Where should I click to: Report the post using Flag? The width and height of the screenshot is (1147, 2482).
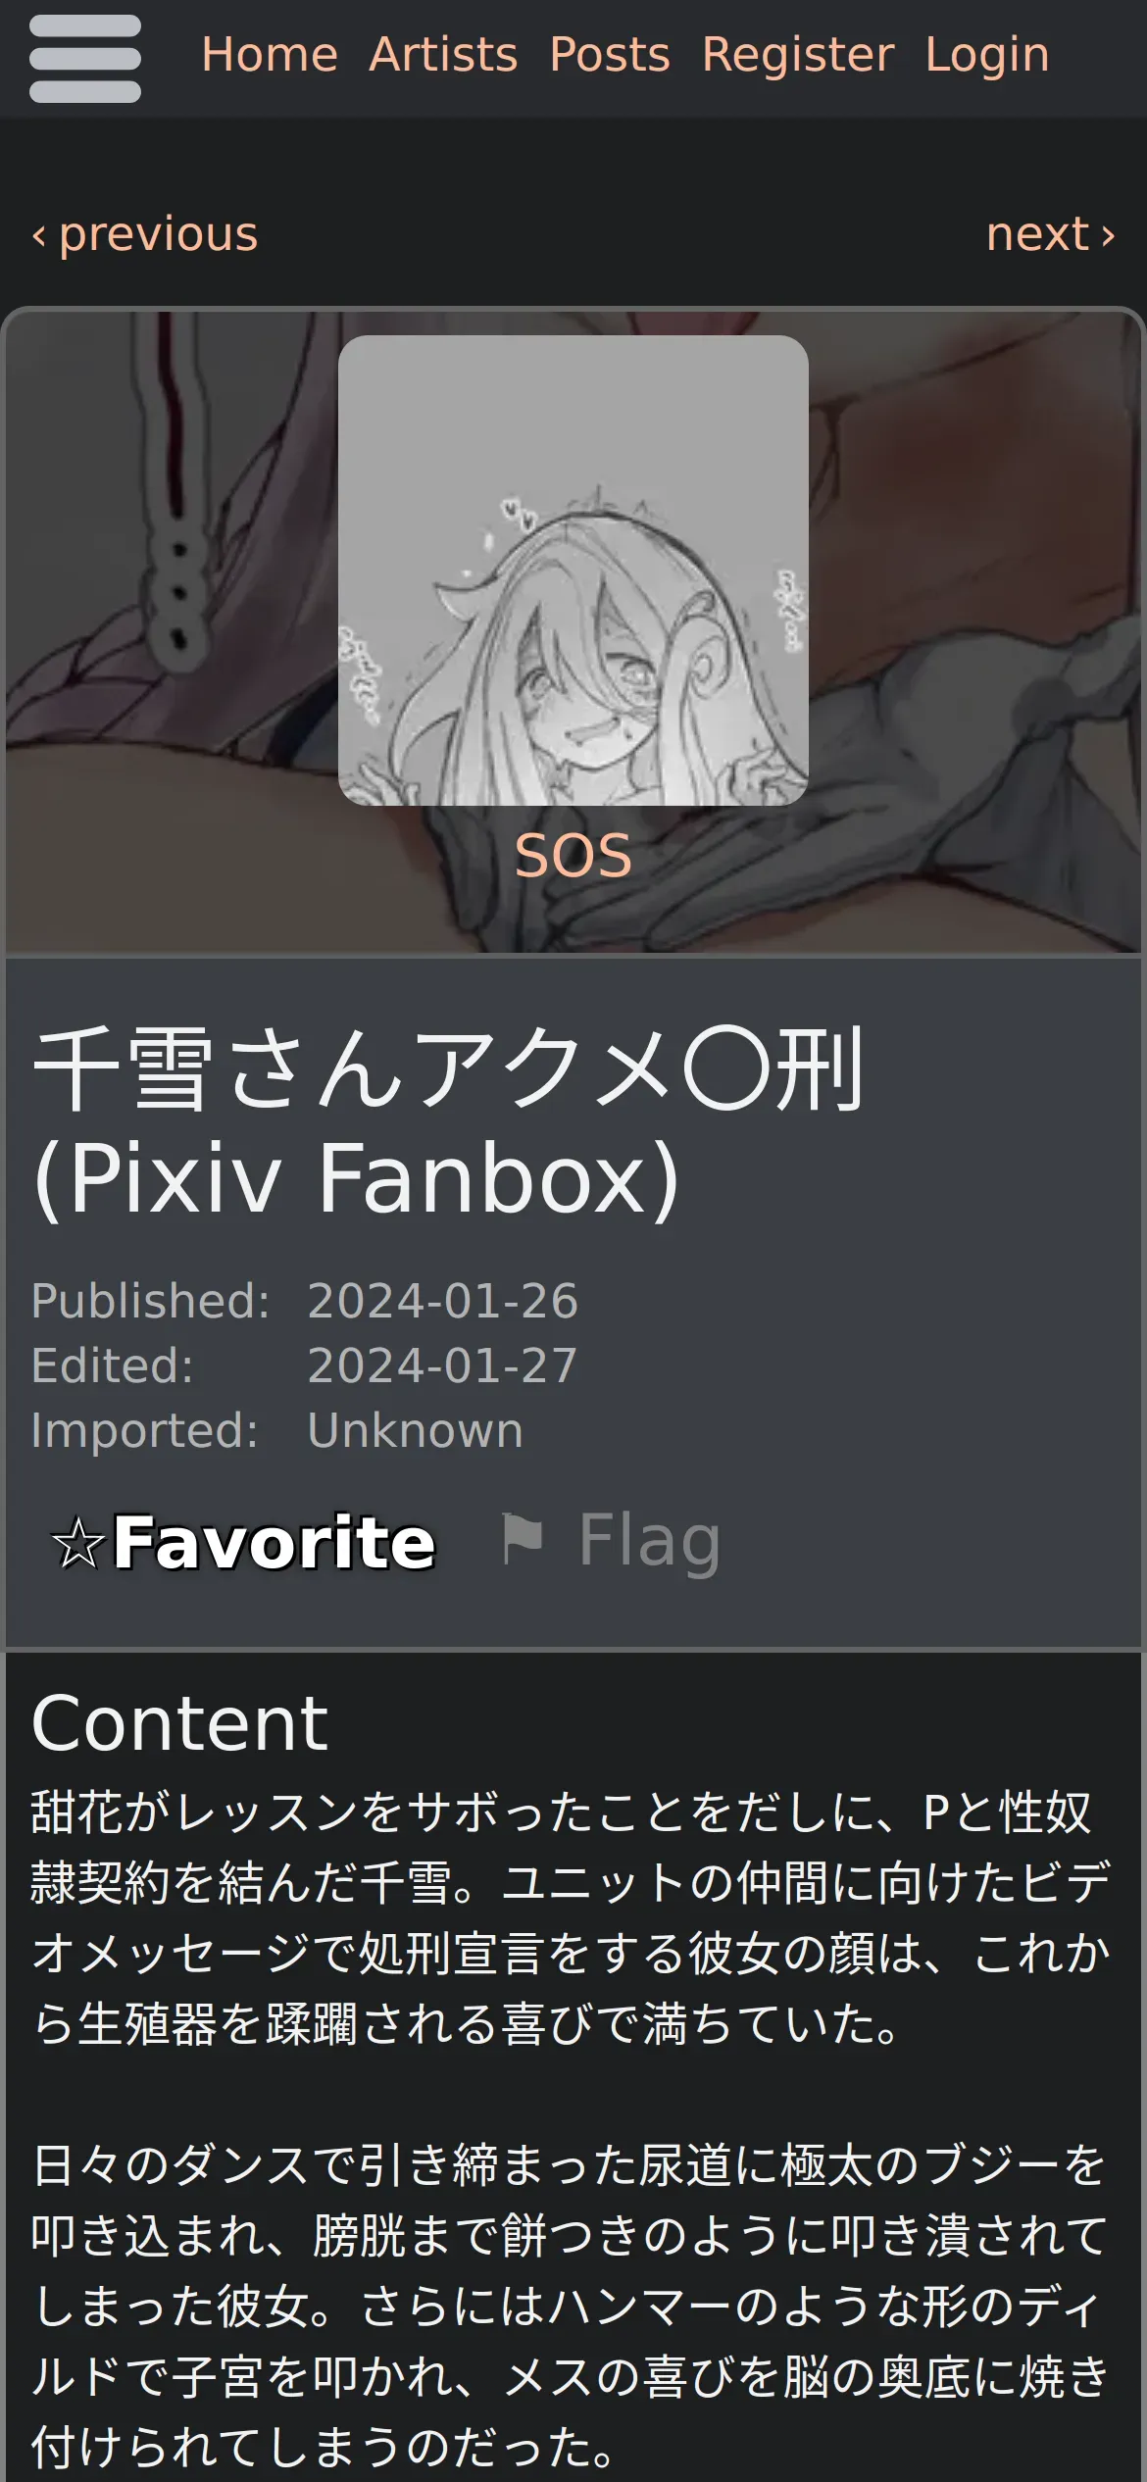(611, 1541)
